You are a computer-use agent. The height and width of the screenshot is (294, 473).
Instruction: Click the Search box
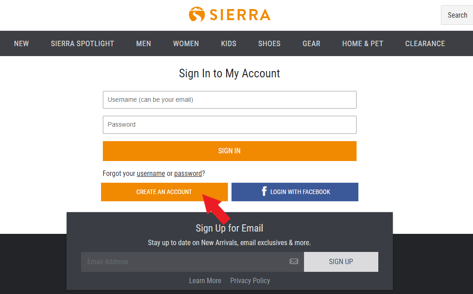[x=457, y=15]
